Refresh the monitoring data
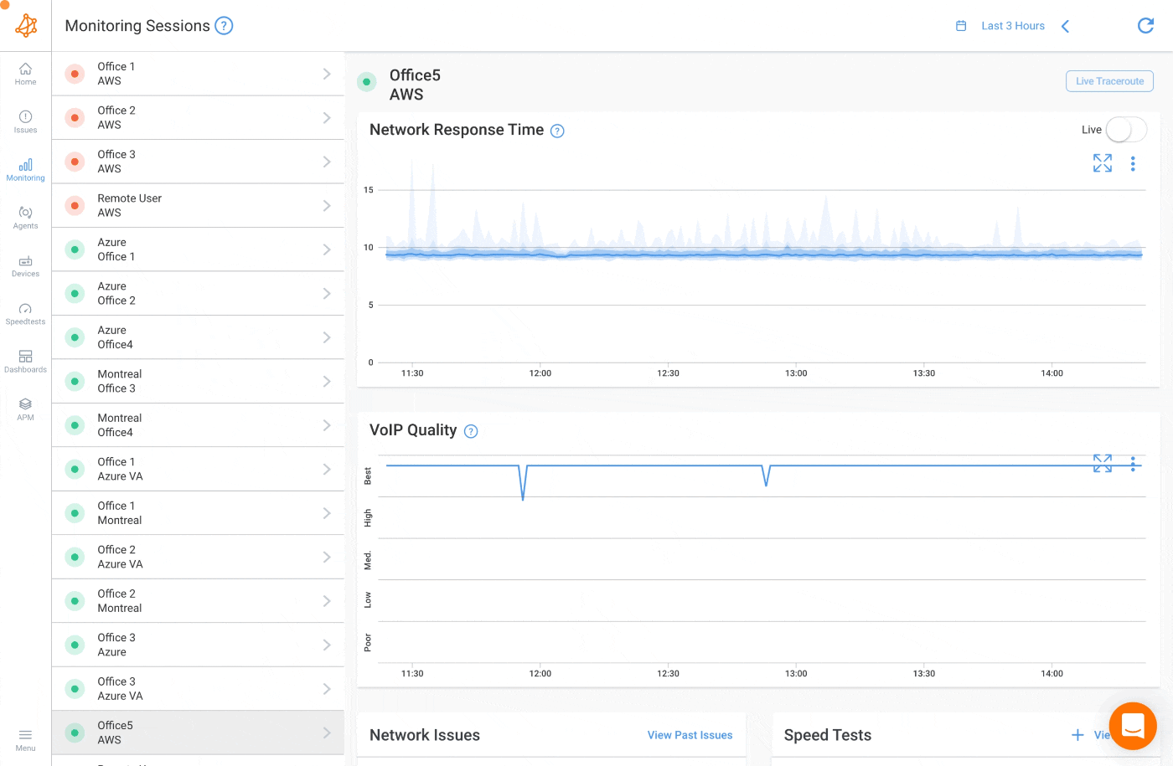1173x766 pixels. [1145, 25]
